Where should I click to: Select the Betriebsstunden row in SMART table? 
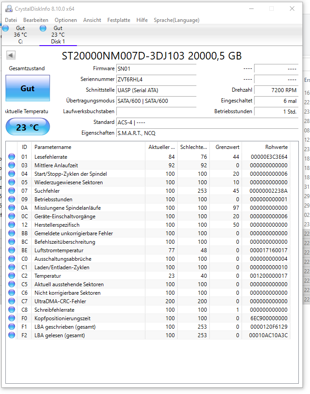point(148,199)
